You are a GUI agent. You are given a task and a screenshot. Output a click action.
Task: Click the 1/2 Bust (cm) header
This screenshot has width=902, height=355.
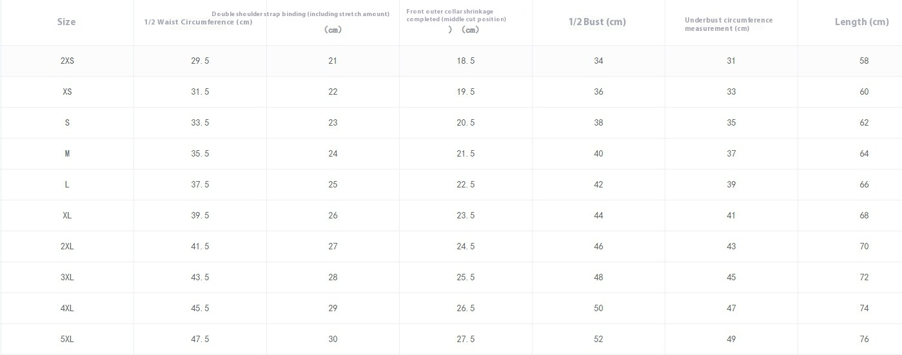point(597,22)
